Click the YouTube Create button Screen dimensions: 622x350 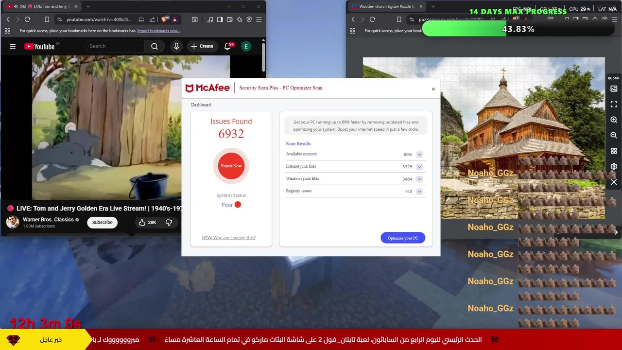click(202, 46)
